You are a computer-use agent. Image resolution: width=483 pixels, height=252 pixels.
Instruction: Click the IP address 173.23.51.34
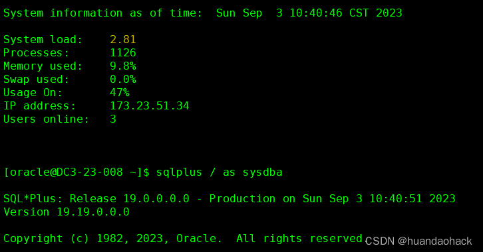click(x=150, y=106)
